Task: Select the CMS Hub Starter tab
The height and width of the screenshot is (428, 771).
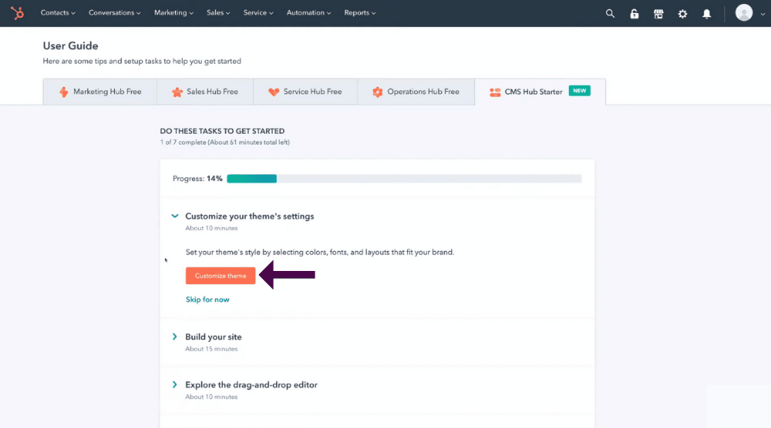Action: coord(540,92)
